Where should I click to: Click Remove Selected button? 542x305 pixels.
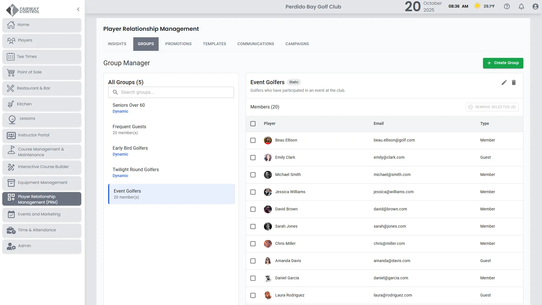[492, 107]
